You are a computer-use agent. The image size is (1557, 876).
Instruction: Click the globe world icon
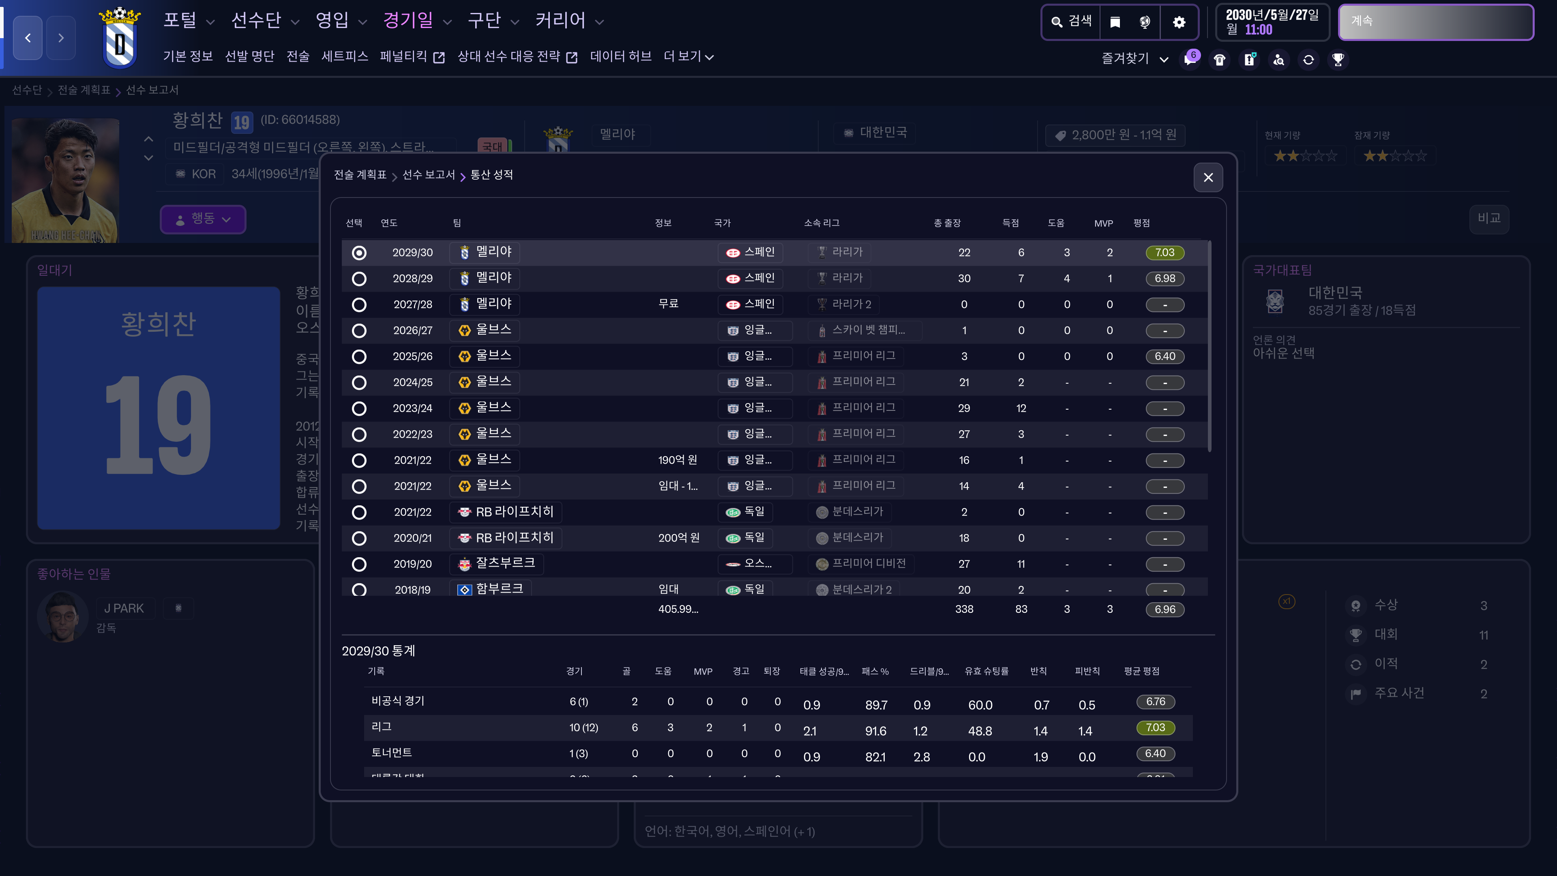(1145, 22)
